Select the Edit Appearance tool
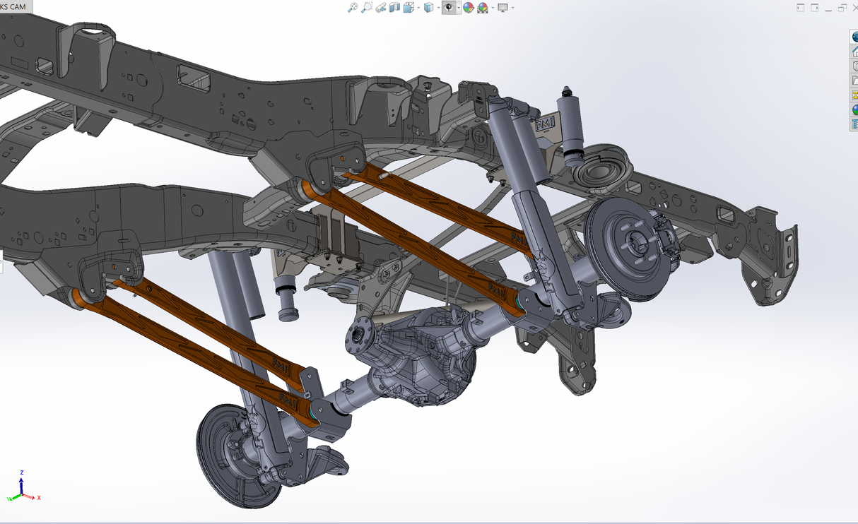The width and height of the screenshot is (858, 524). pyautogui.click(x=467, y=7)
